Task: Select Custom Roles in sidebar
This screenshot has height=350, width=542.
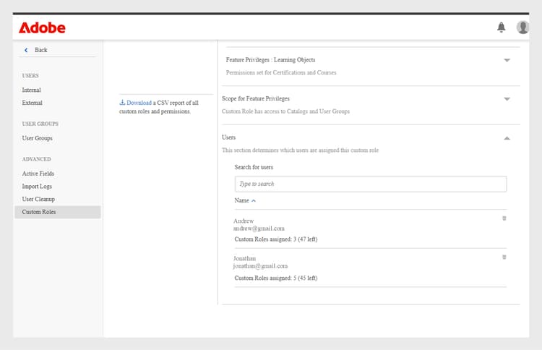Action: coord(39,212)
